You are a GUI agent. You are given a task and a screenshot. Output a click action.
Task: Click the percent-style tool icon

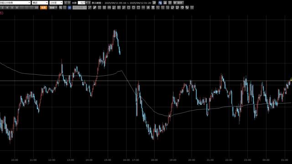pyautogui.click(x=187, y=8)
